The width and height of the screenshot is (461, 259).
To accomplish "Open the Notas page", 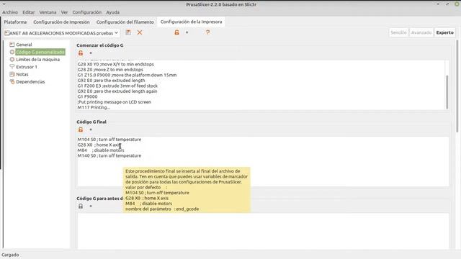I will click(x=22, y=74).
